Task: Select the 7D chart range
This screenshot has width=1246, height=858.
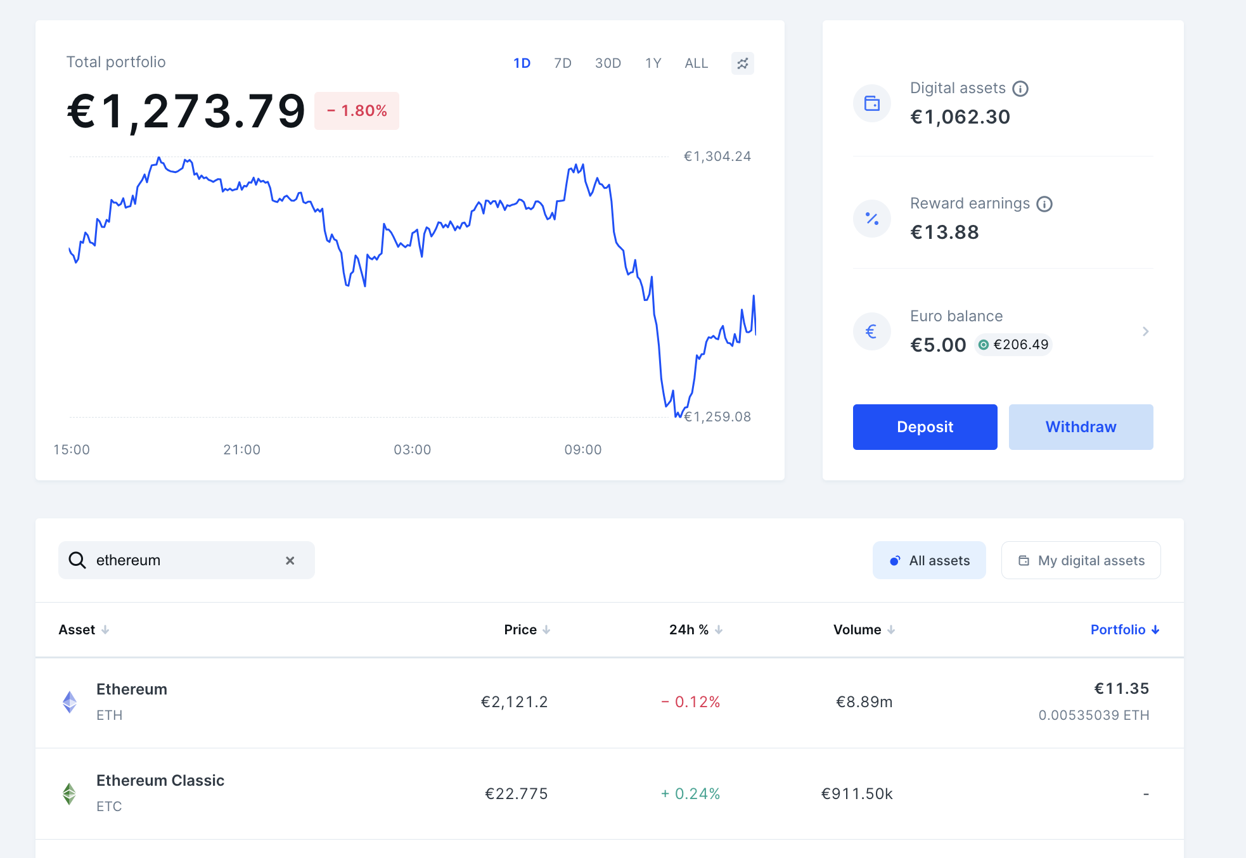Action: click(x=562, y=63)
